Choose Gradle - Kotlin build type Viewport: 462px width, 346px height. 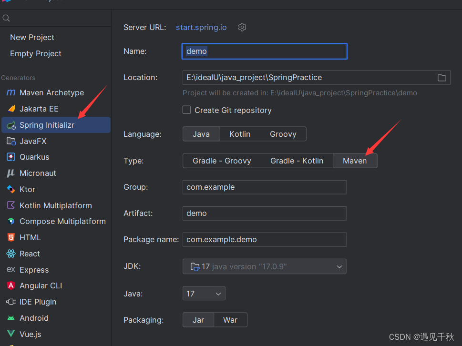(297, 161)
